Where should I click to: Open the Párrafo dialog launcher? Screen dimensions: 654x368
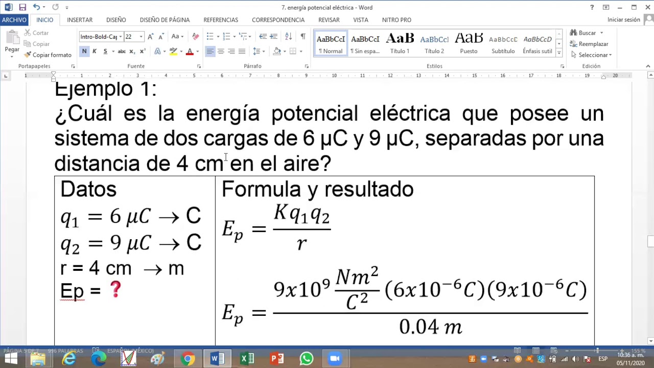pos(307,66)
